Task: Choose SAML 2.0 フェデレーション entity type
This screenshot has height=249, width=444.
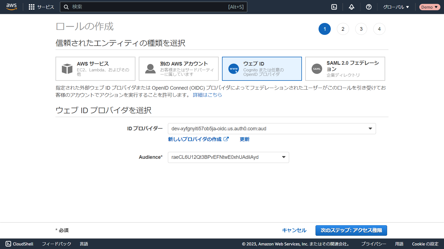Action: click(345, 69)
